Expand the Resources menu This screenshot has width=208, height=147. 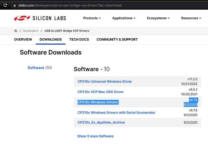(191, 18)
